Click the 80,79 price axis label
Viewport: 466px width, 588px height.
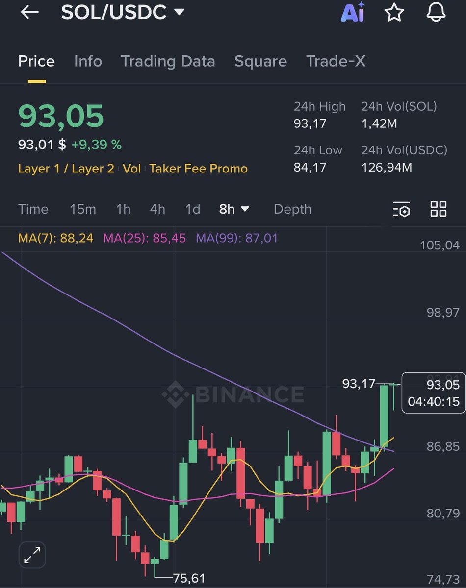pos(442,513)
